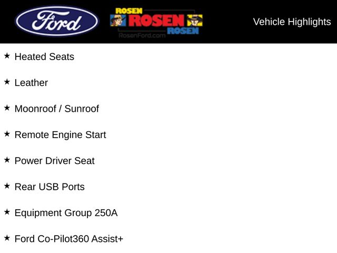
Task: Select the star next to Power Driver Seat
Action: pyautogui.click(x=7, y=160)
